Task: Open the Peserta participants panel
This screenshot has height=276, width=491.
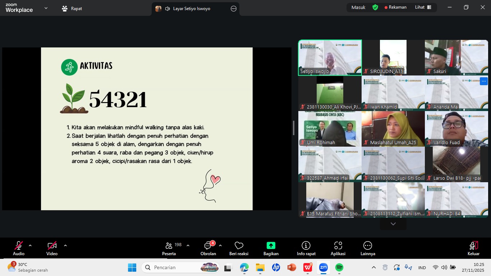Action: (169, 248)
